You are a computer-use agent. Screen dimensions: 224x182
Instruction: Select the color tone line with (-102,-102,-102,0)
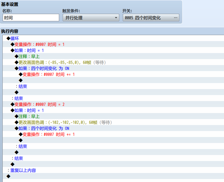pyautogui.click(x=113, y=122)
